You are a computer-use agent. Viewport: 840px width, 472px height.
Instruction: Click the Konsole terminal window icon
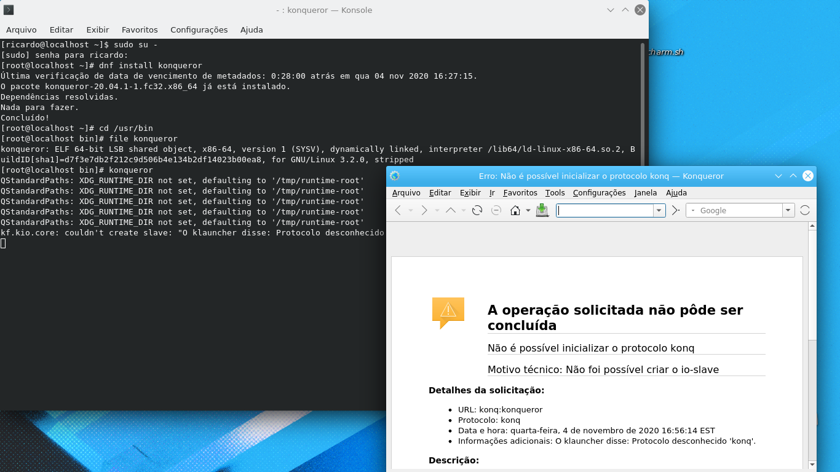pyautogui.click(x=9, y=10)
